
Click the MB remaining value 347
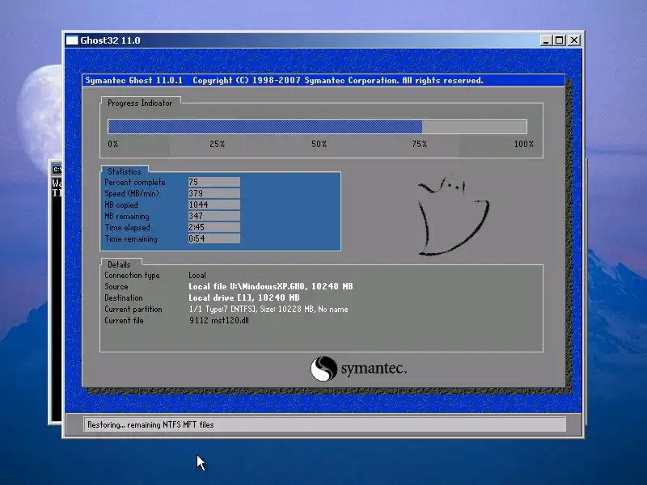coord(214,216)
